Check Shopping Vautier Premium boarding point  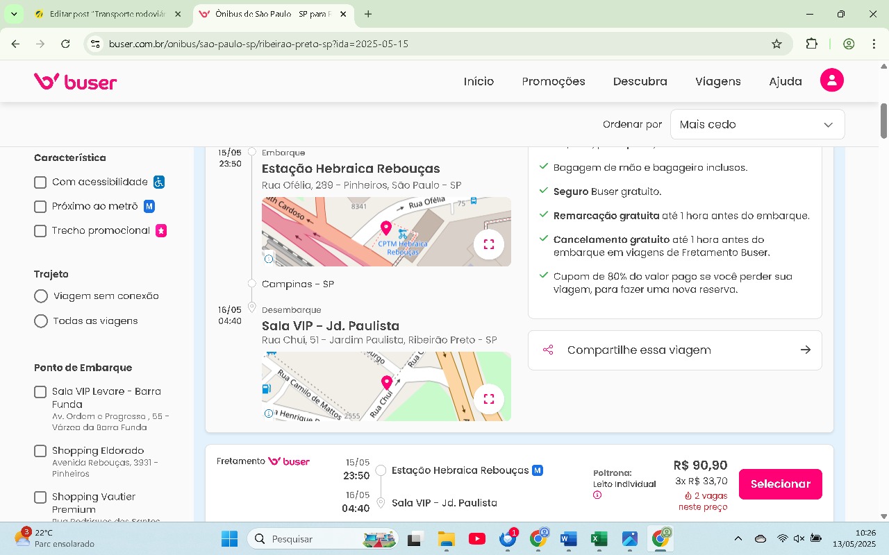click(x=40, y=497)
